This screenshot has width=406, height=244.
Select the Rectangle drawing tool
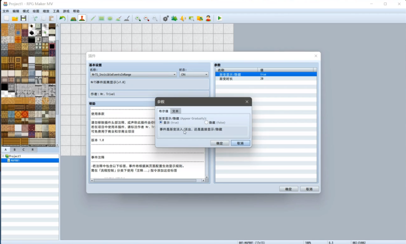[x=101, y=18]
